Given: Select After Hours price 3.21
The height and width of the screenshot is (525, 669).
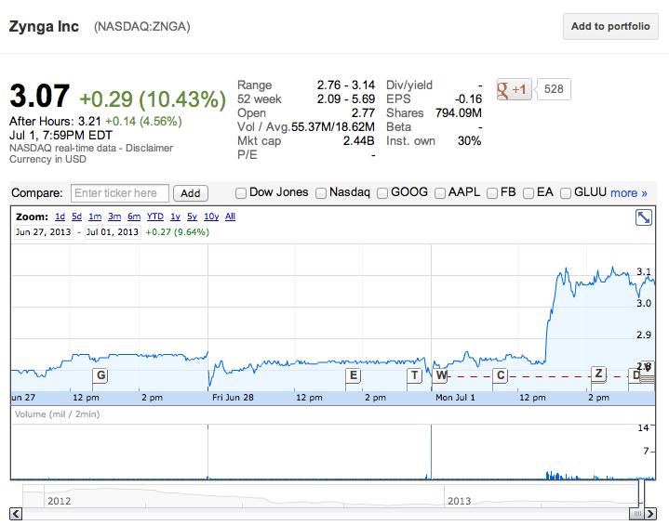Looking at the screenshot, I should (x=89, y=122).
